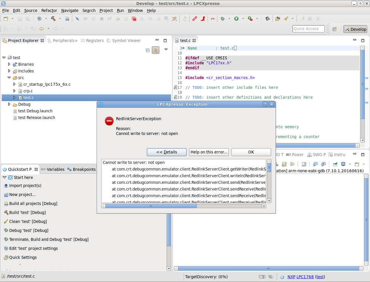Image resolution: width=370 pixels, height=282 pixels.
Task: Open the Navigate menu
Action: (x=70, y=10)
